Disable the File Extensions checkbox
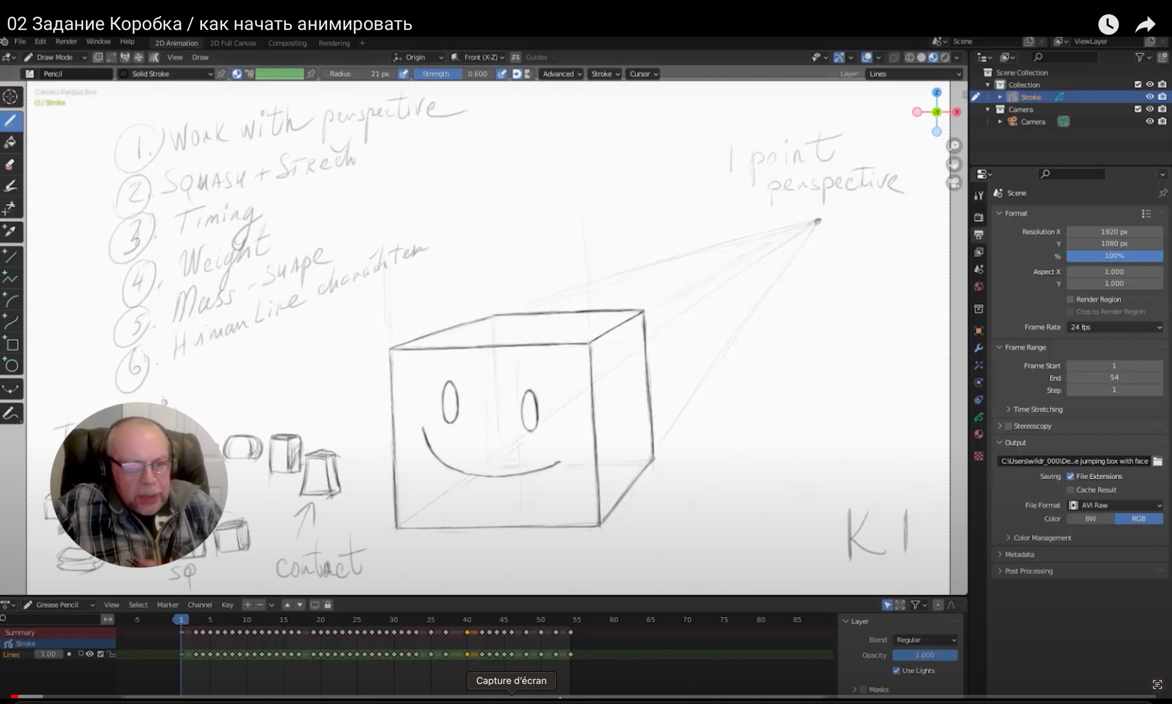Screen dimensions: 1172x704 pyautogui.click(x=1070, y=476)
